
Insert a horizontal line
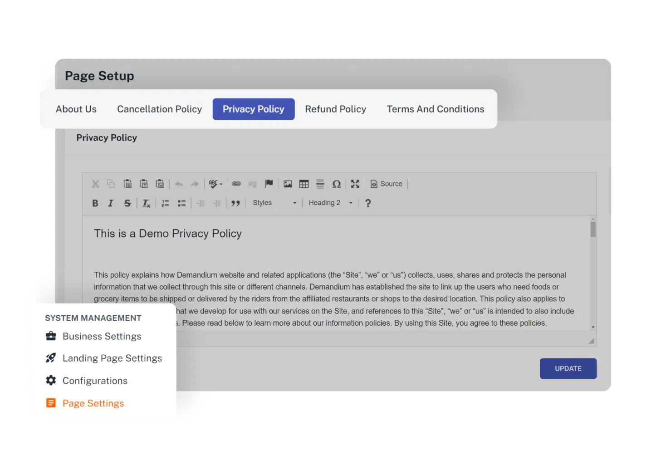pyautogui.click(x=320, y=184)
